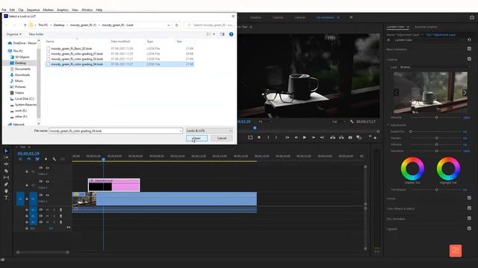Select the Track Select Forward tool
This screenshot has height=268, width=478.
tap(6, 157)
